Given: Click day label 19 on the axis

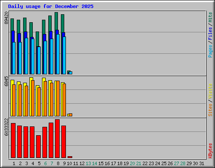Looking at the screenshot, I should tap(126, 163).
